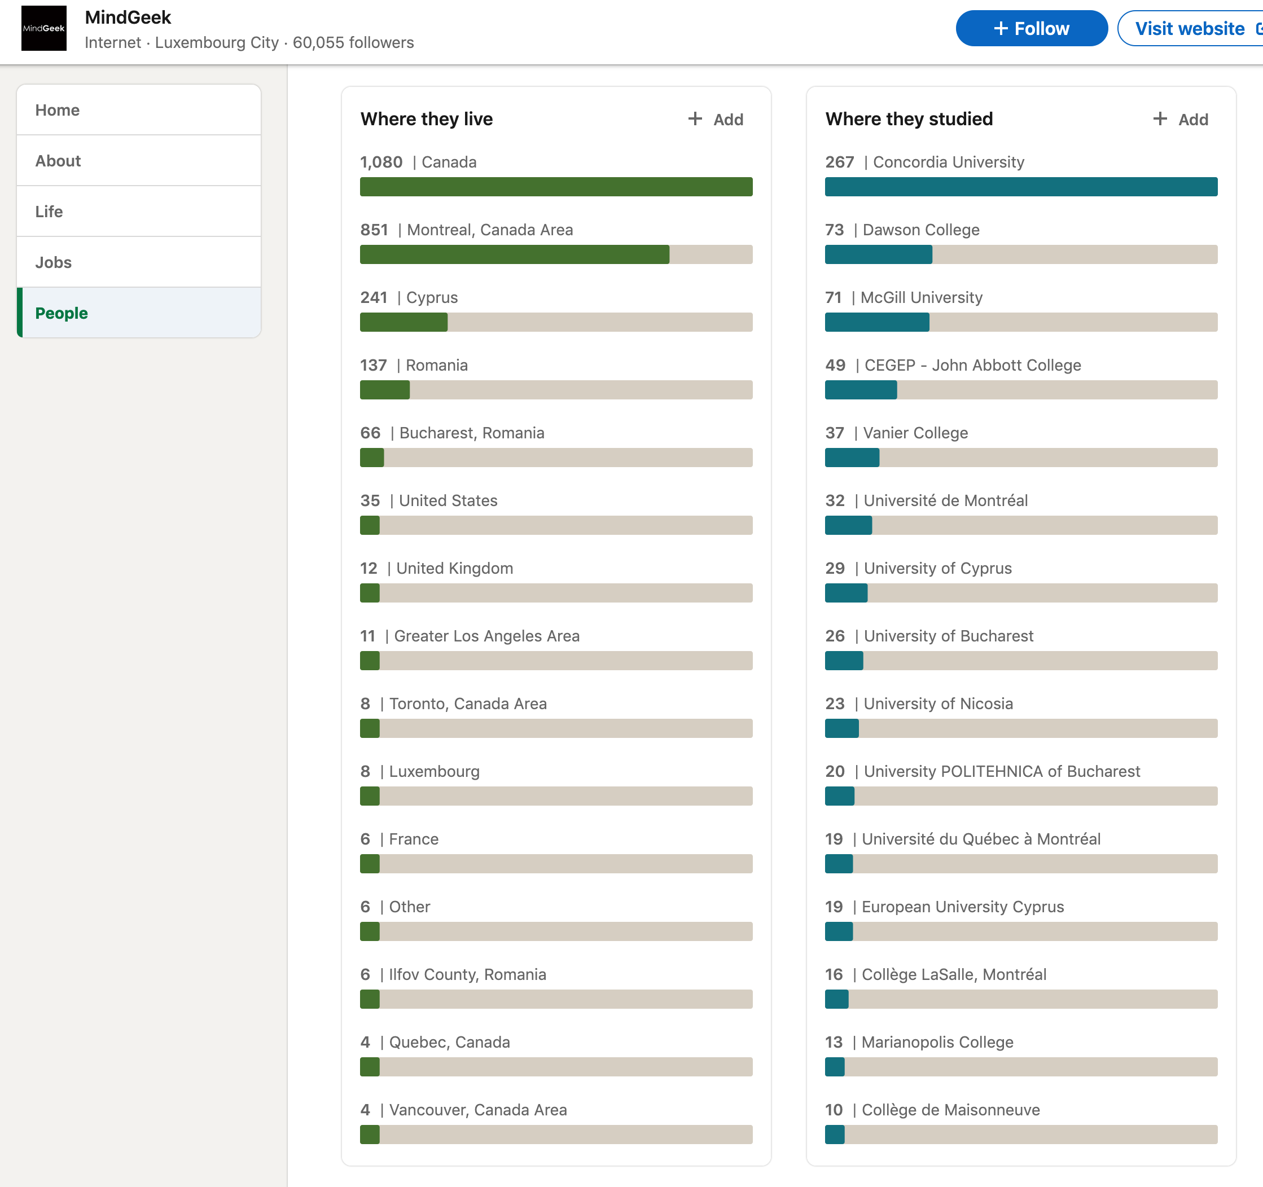
Task: Add a location in Where they live
Action: (x=716, y=120)
